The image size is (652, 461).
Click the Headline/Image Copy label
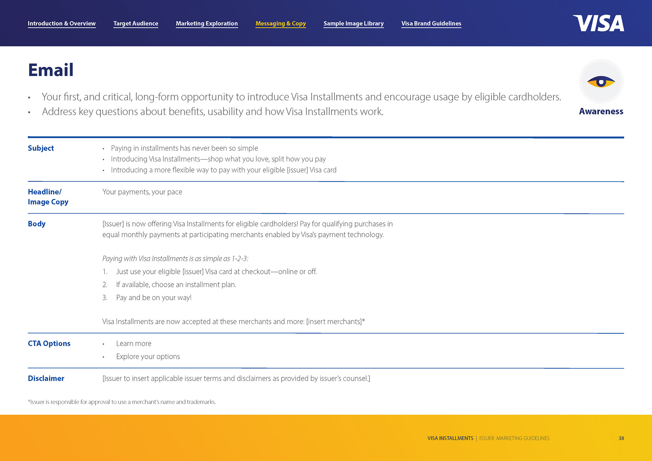[48, 197]
